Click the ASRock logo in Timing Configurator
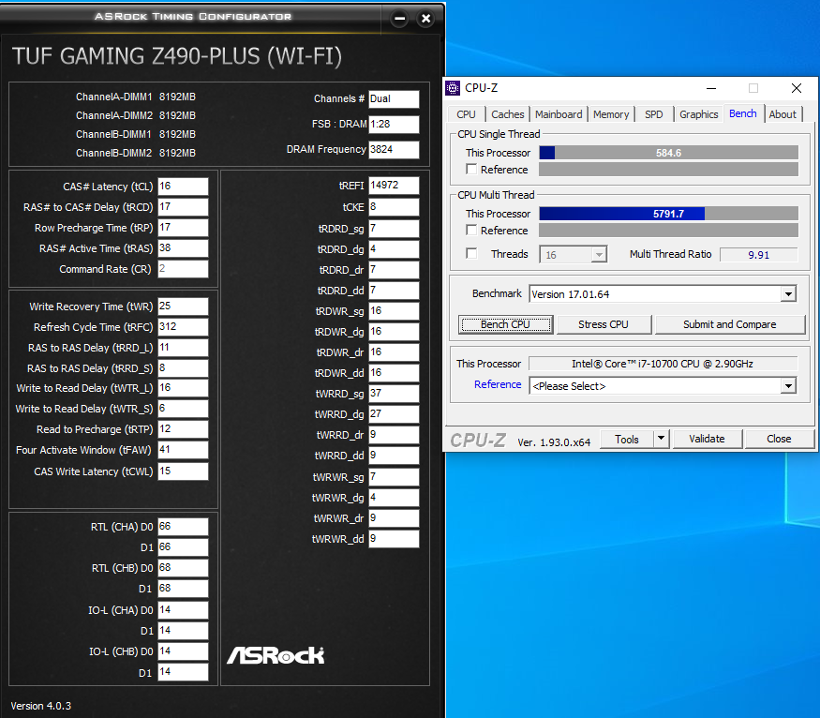 [x=276, y=655]
